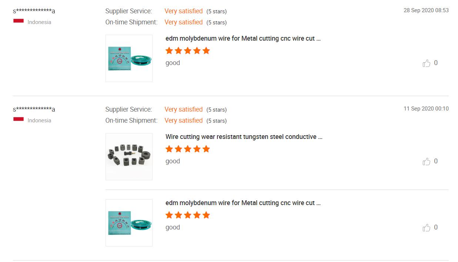The width and height of the screenshot is (458, 262).
Task: Click the reviewer name on the 28 Sep review
Action: tap(34, 11)
